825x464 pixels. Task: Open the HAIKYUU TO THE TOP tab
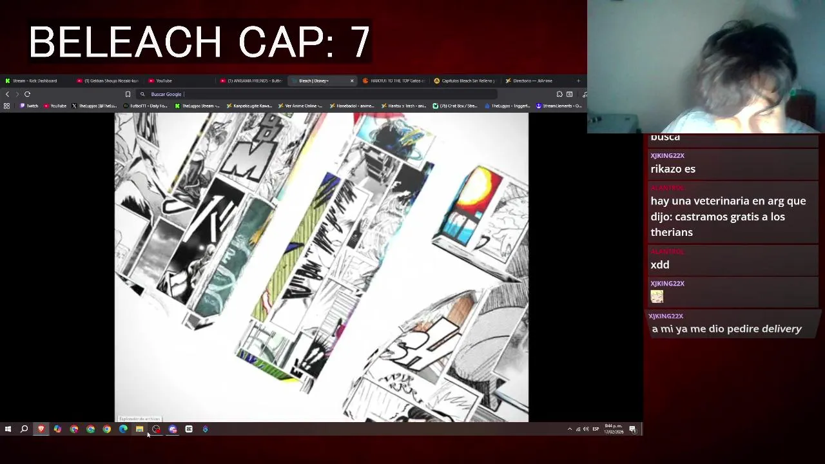(x=394, y=81)
